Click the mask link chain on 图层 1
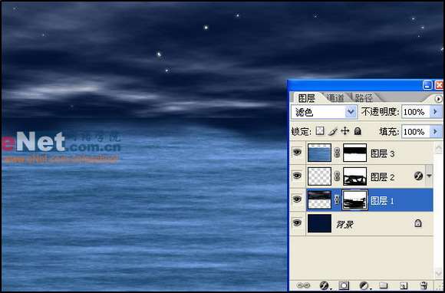This screenshot has height=293, width=445. [337, 200]
